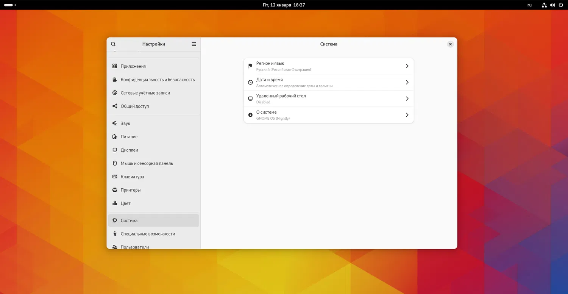Open the Activities pill in top bar
Viewport: 568px width, 294px height.
coord(10,5)
